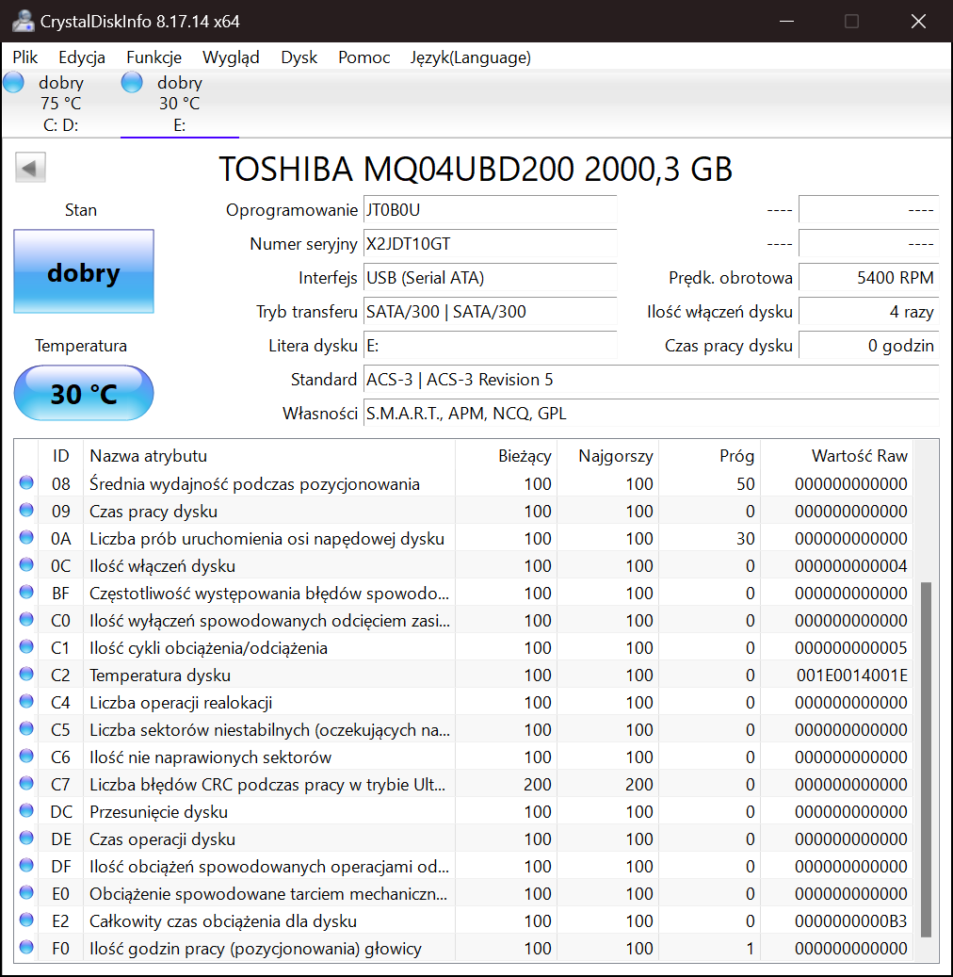Click the Litera dysku field E:

pos(491,345)
